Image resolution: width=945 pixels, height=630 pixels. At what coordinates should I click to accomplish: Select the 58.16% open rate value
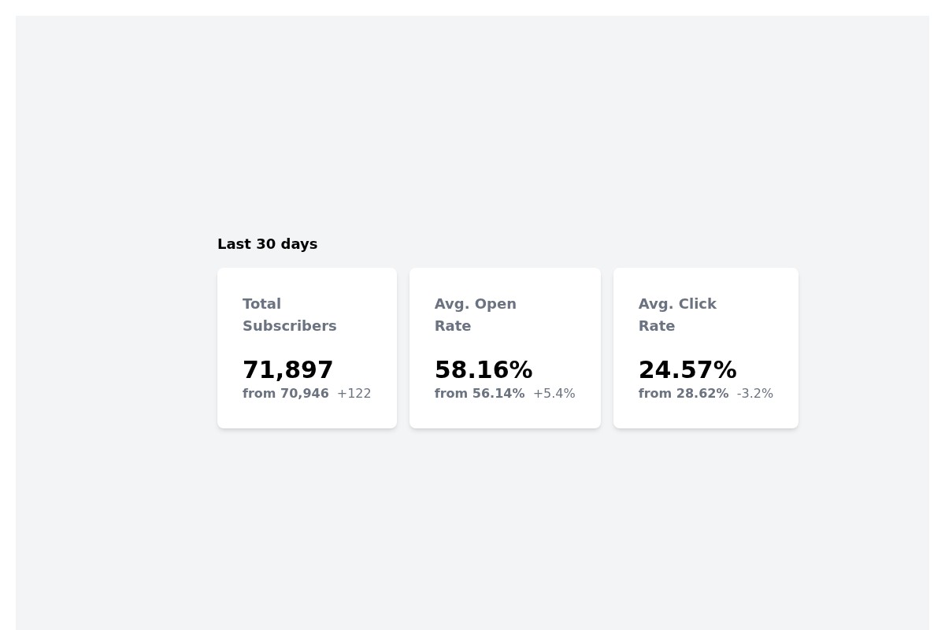coord(483,370)
